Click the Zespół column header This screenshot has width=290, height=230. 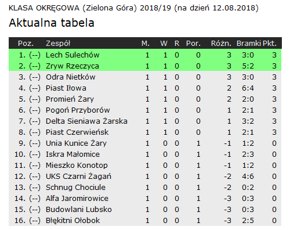[58, 43]
